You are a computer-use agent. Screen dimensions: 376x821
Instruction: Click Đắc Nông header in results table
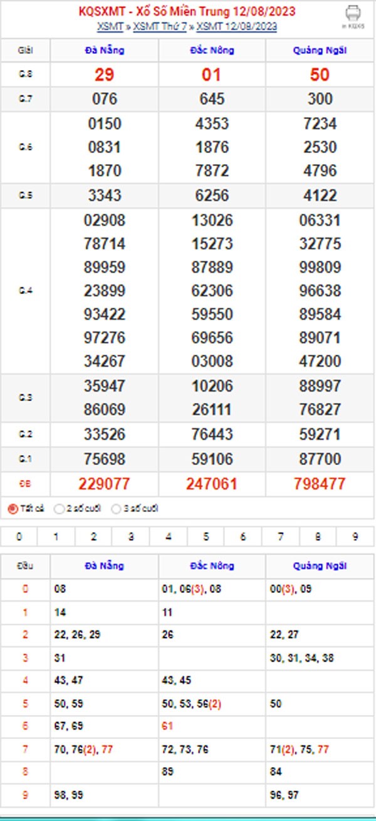tap(212, 50)
